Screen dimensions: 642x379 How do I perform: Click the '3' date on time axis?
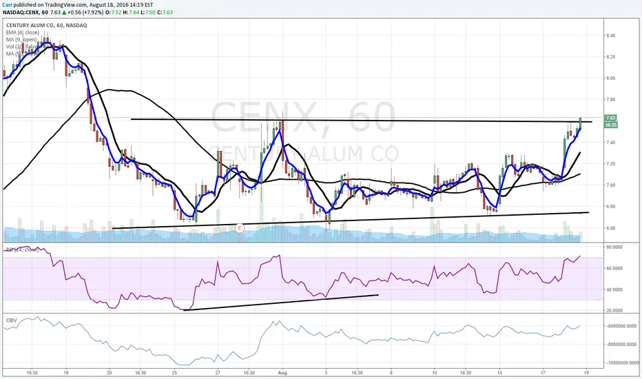pyautogui.click(x=326, y=373)
